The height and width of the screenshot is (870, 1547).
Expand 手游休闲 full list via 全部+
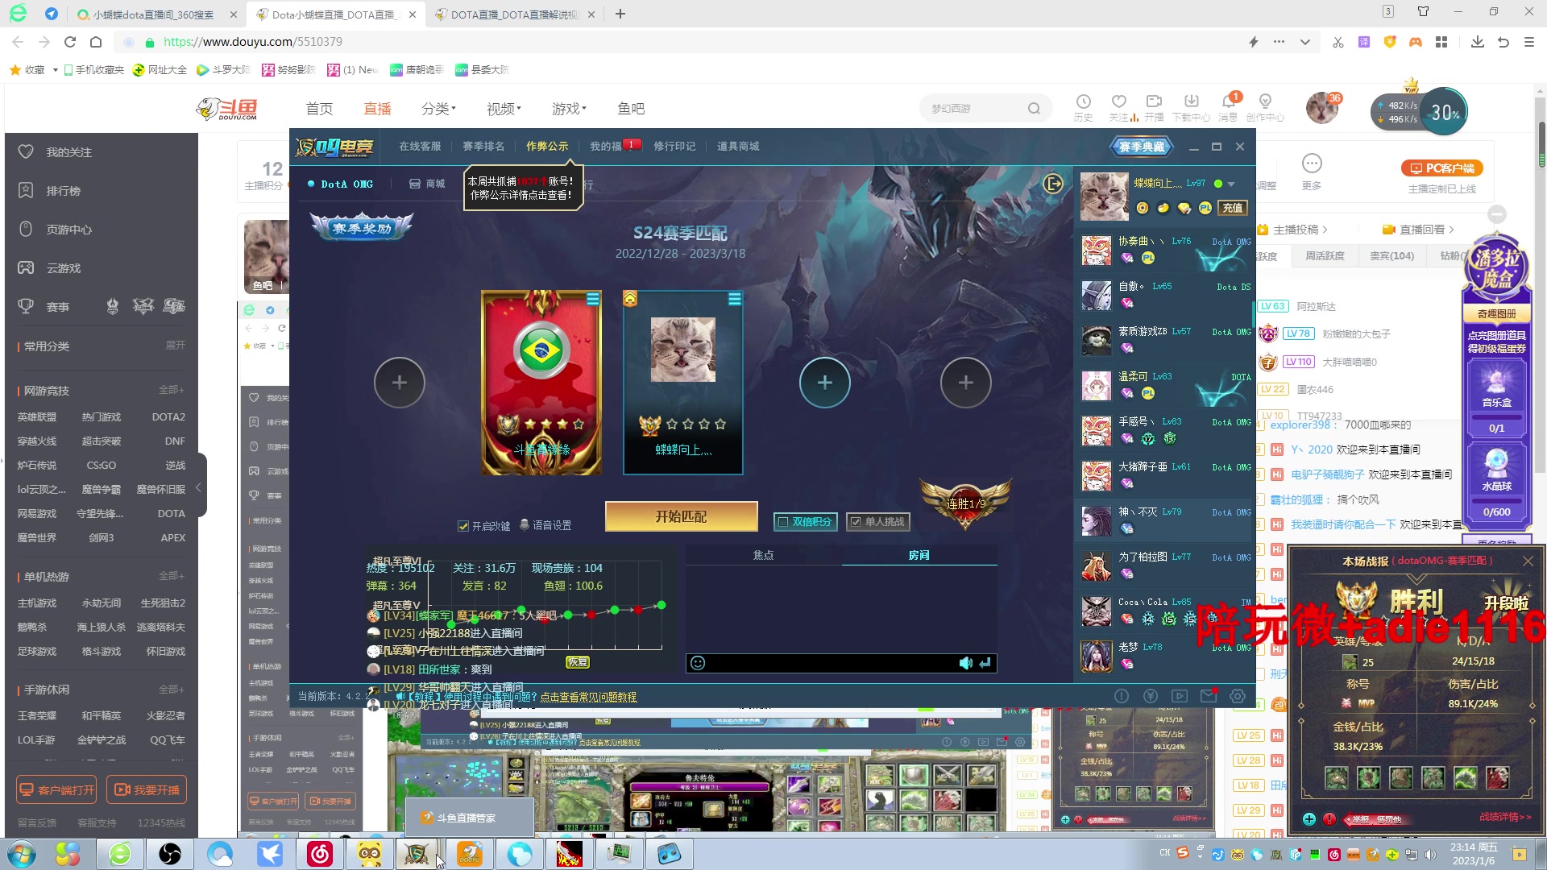[x=172, y=690]
